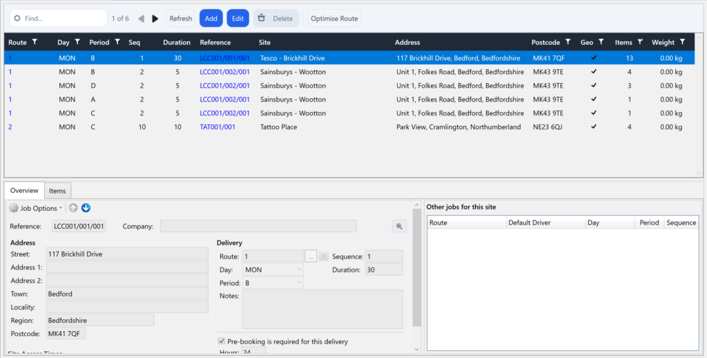Click the previous record arrow in toolbar

141,19
